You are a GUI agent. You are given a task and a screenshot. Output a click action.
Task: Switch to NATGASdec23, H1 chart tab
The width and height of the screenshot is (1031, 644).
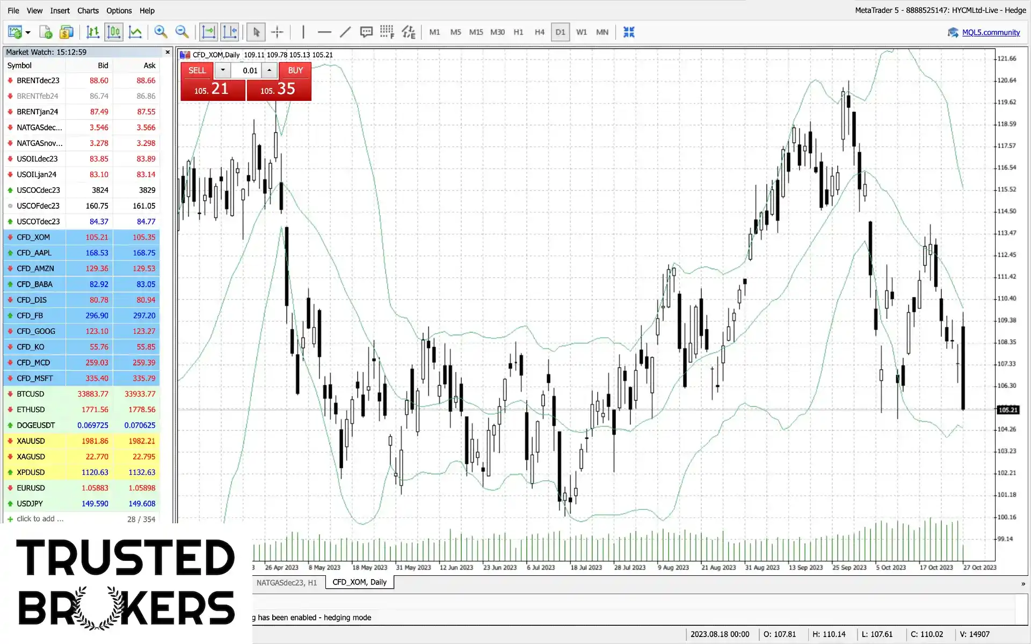pos(287,582)
